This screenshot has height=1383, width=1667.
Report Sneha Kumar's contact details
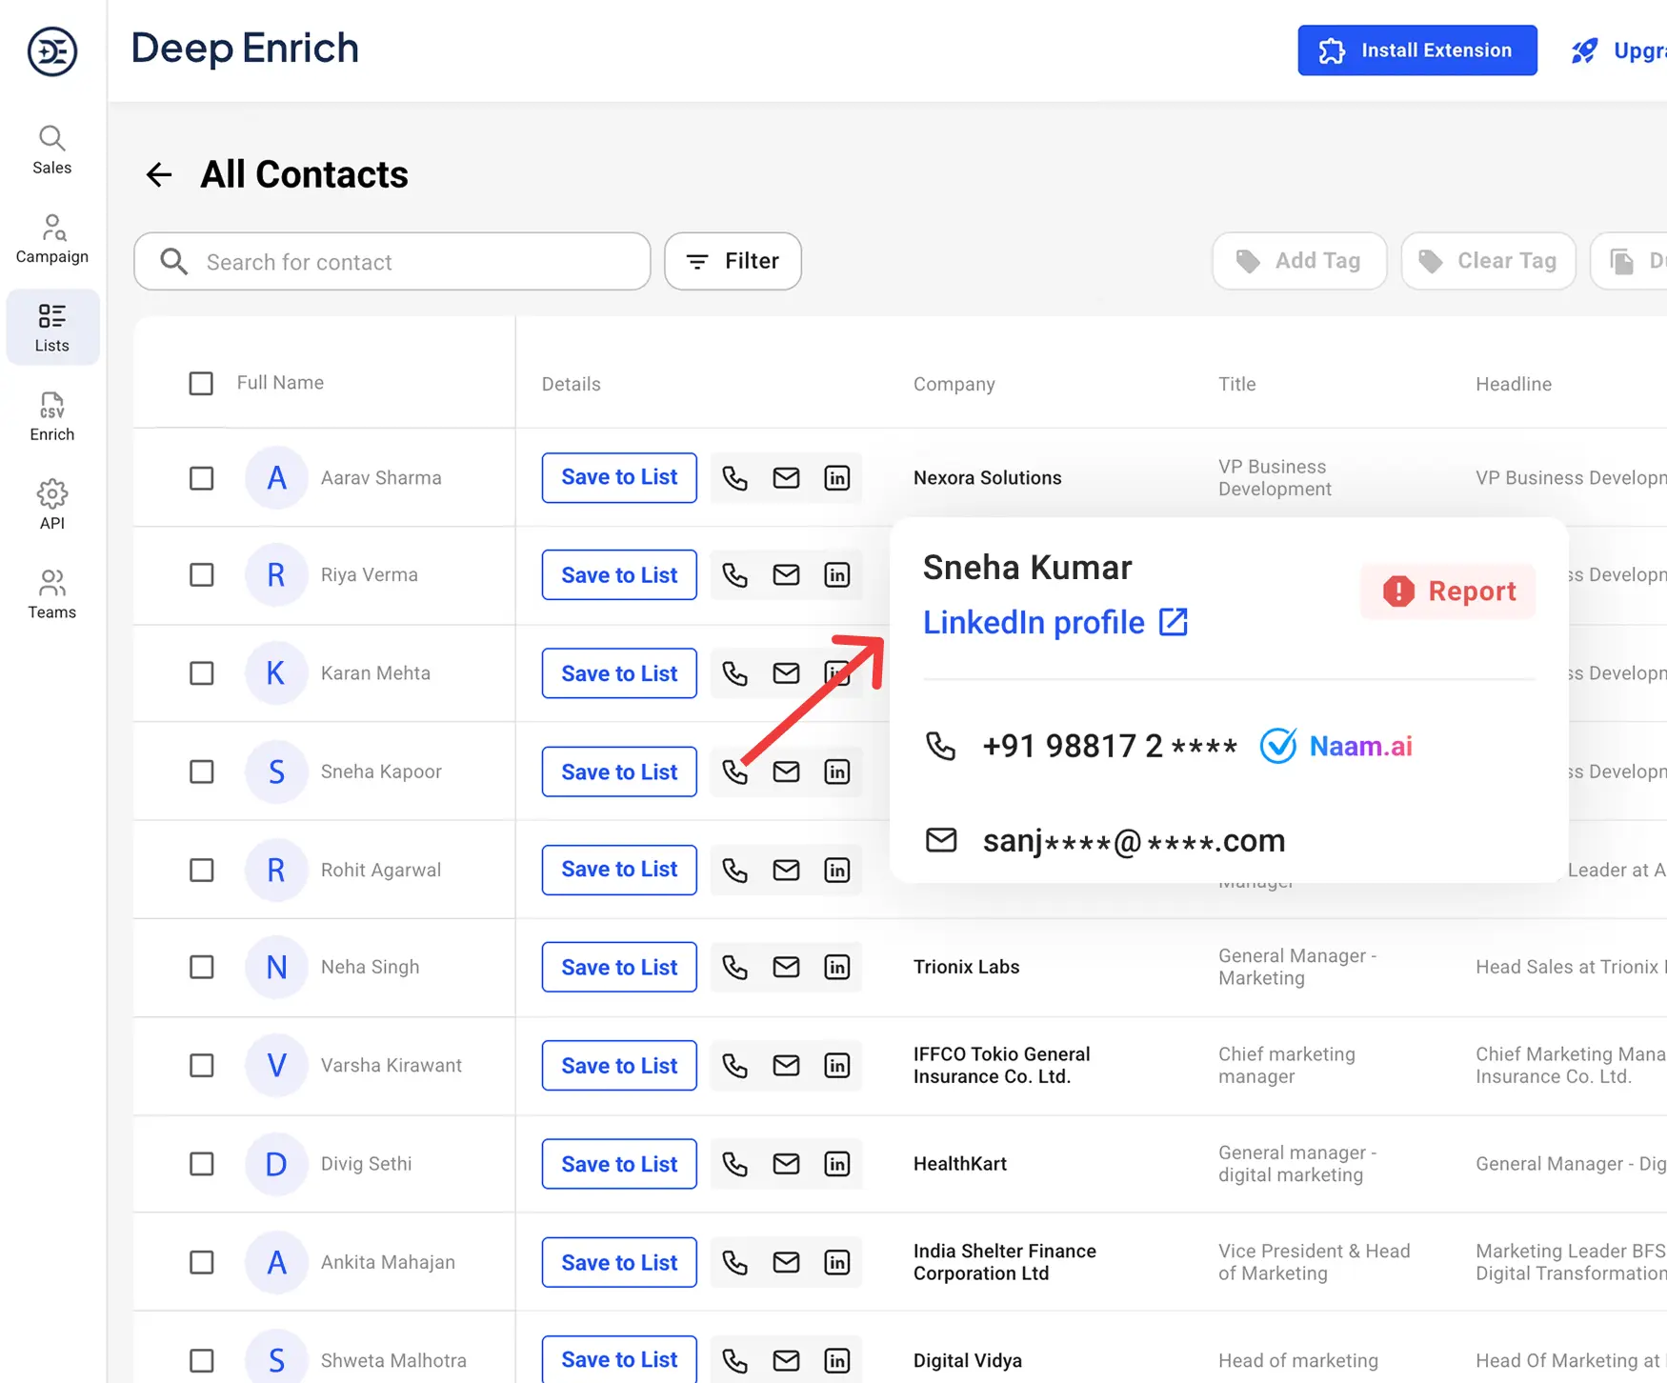[x=1449, y=591]
